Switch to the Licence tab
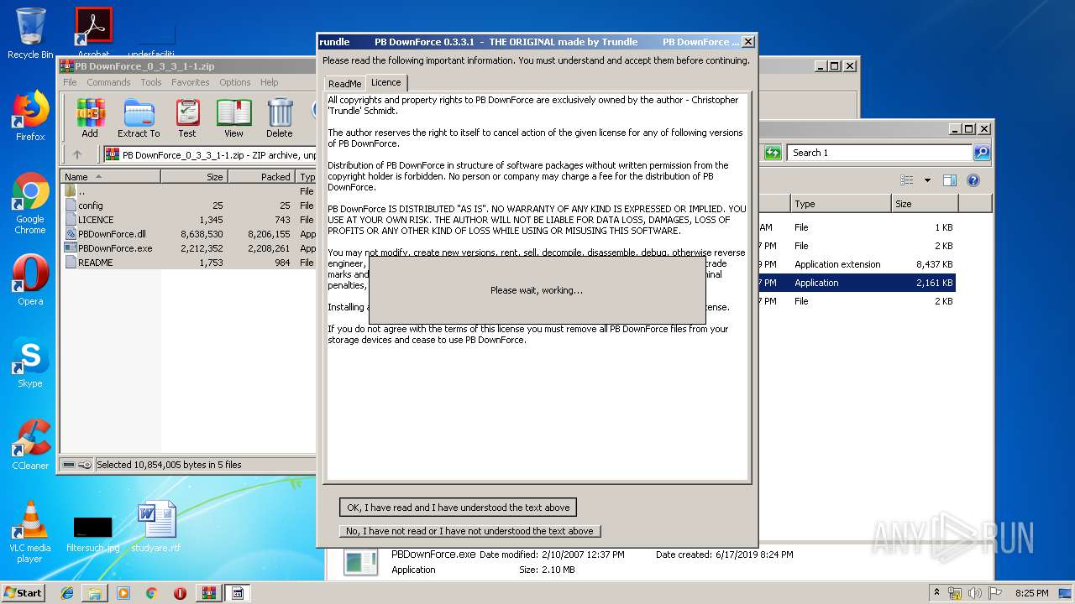This screenshot has width=1075, height=604. click(x=386, y=82)
